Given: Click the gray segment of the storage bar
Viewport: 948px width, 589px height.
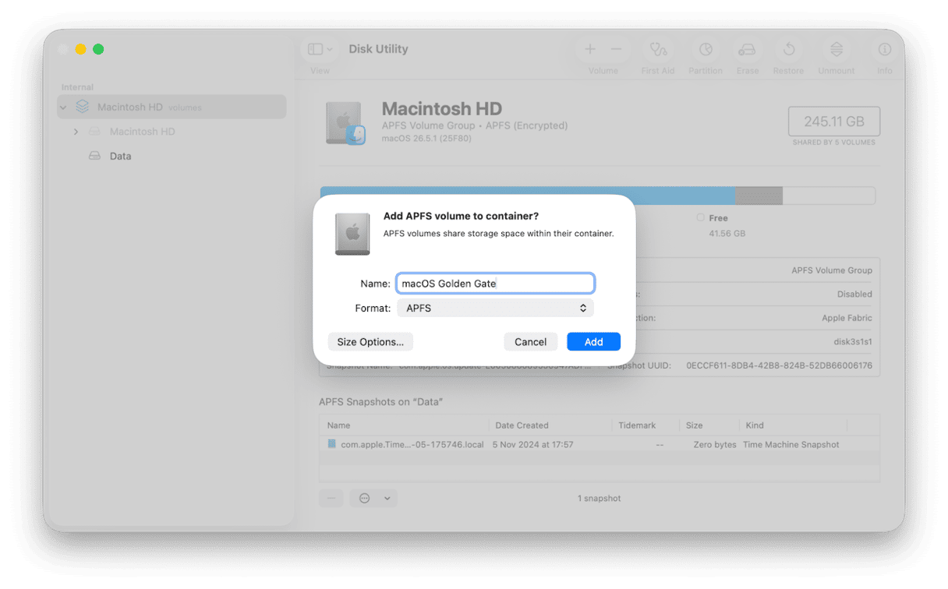Looking at the screenshot, I should [759, 196].
